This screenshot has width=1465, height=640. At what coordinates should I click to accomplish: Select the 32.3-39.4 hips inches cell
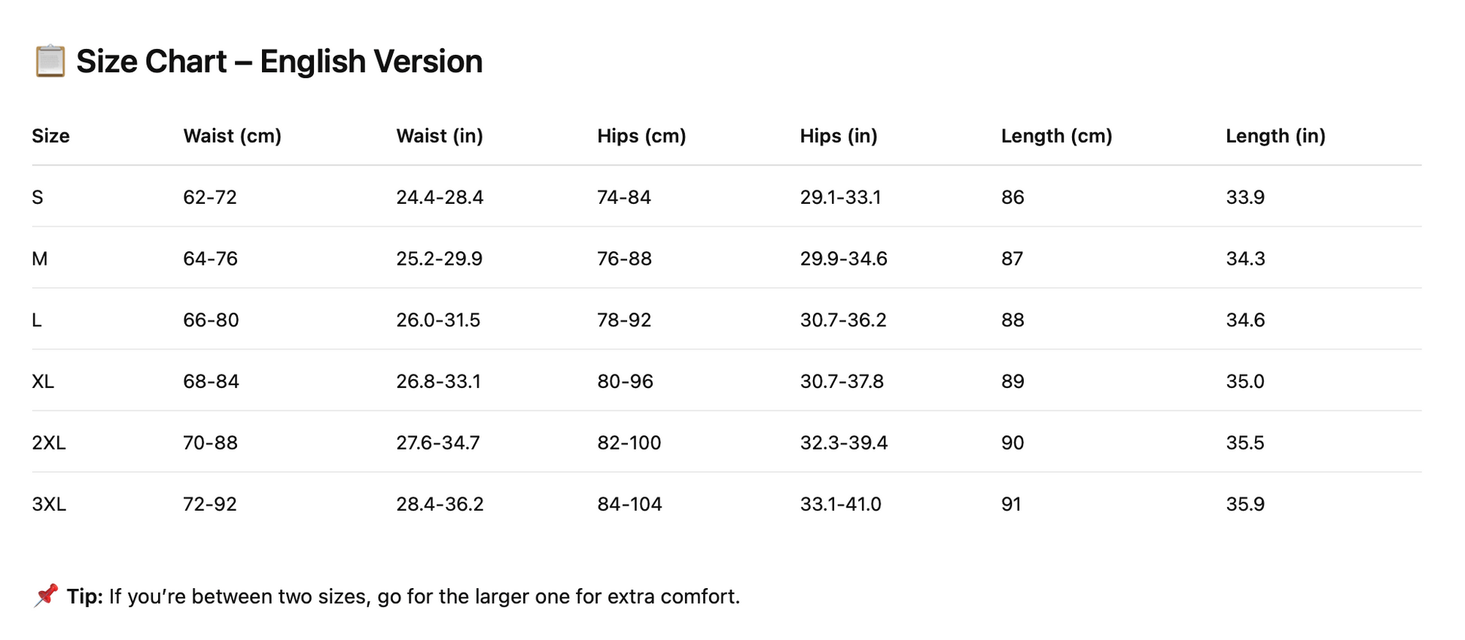point(844,442)
